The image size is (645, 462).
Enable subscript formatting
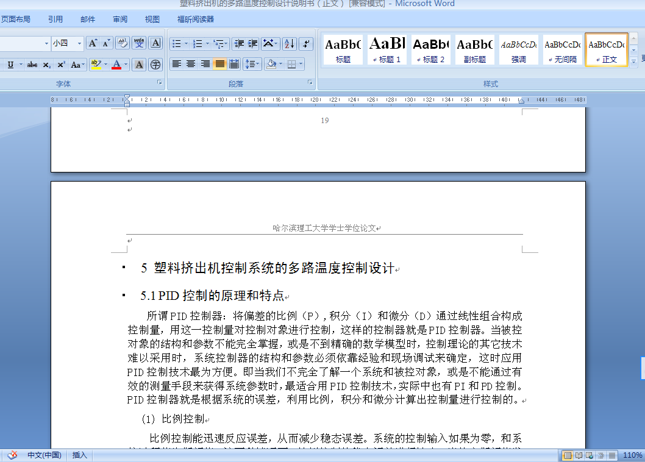[x=46, y=64]
